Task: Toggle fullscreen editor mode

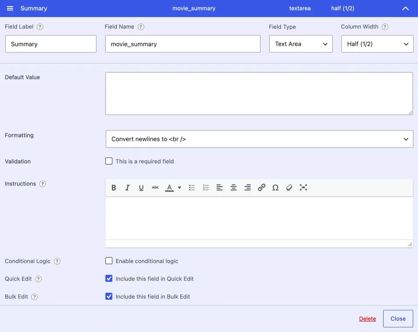Action: coord(303,188)
